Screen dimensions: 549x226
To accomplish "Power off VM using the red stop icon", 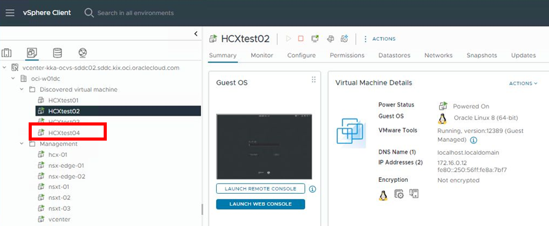I will pyautogui.click(x=301, y=39).
